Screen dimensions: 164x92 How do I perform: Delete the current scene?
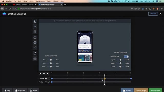(x=33, y=90)
